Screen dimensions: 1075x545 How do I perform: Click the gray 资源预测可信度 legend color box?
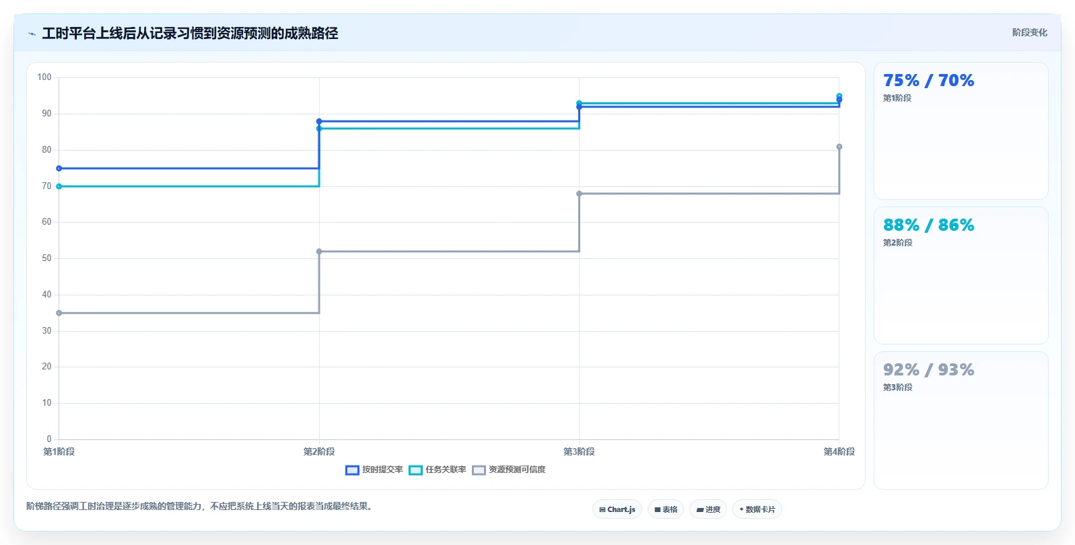coord(479,470)
